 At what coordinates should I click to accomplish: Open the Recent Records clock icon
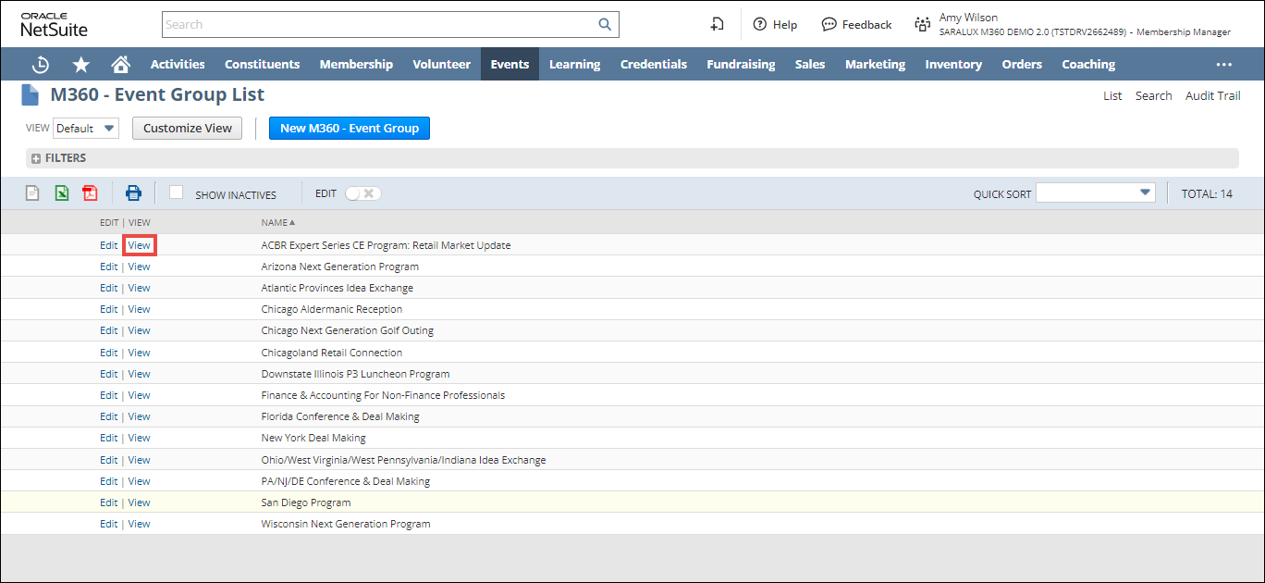pos(41,65)
